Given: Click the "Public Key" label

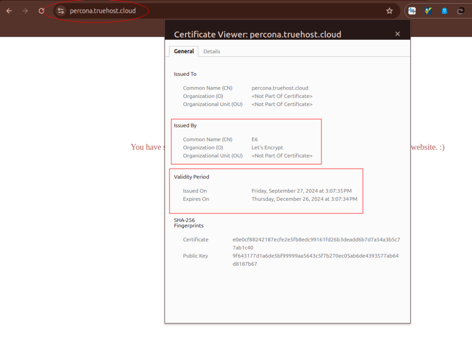Looking at the screenshot, I should pos(195,256).
